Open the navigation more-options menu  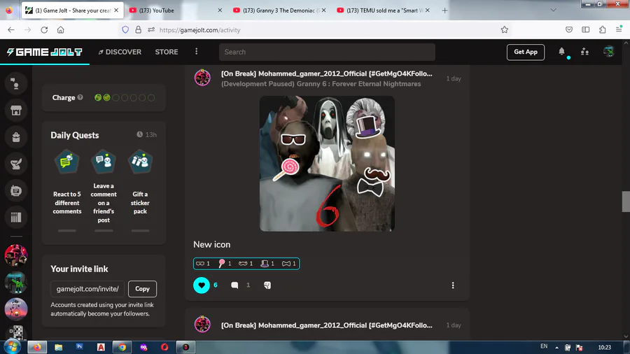coord(197,51)
